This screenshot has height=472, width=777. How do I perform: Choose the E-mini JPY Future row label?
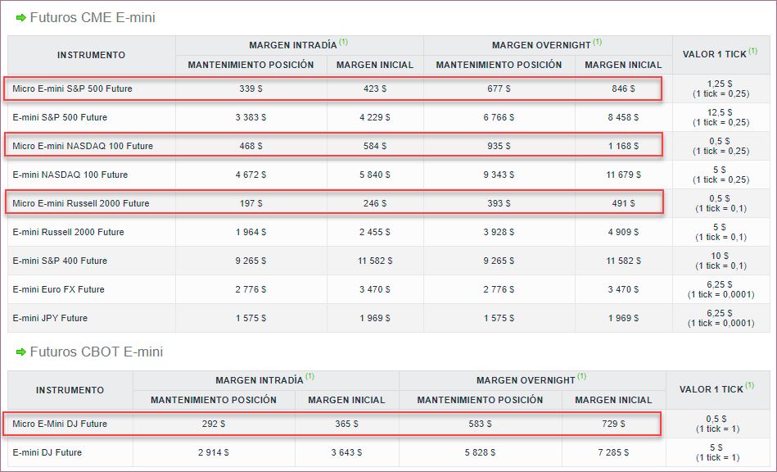point(50,318)
